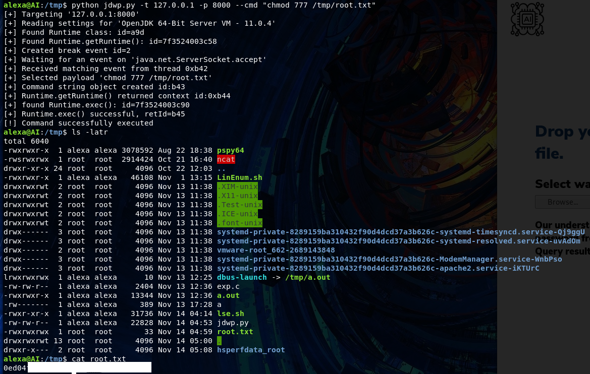This screenshot has height=374, width=590.
Task: Click the '0ed04' flag text start
Action: point(15,367)
